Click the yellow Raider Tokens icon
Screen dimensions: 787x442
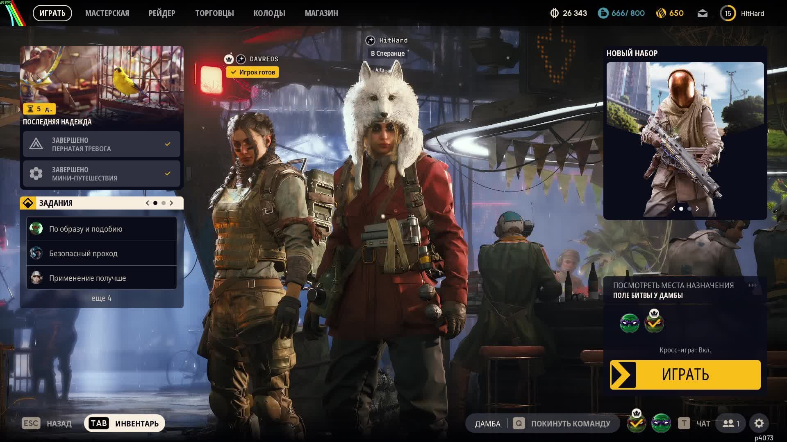tap(661, 14)
